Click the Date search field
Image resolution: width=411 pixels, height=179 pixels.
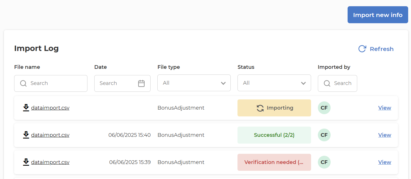click(x=122, y=83)
